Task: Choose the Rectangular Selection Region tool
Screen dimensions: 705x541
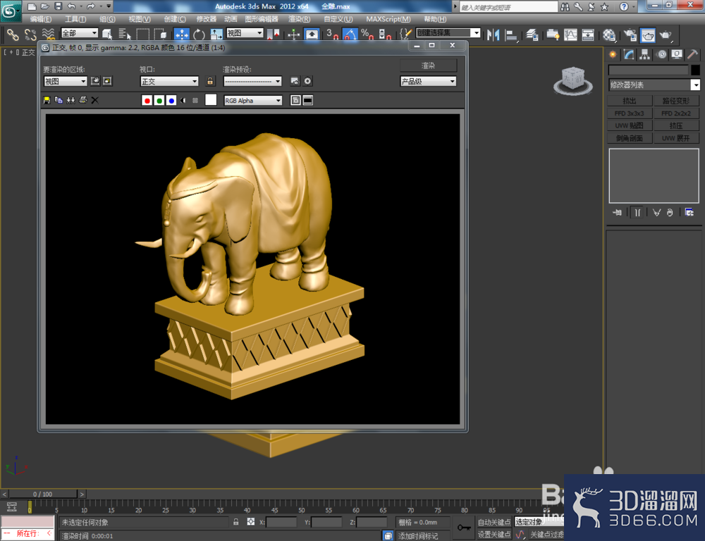Action: coord(142,34)
